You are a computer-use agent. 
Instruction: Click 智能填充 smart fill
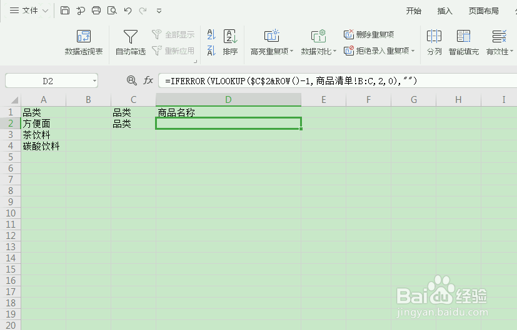[x=464, y=42]
